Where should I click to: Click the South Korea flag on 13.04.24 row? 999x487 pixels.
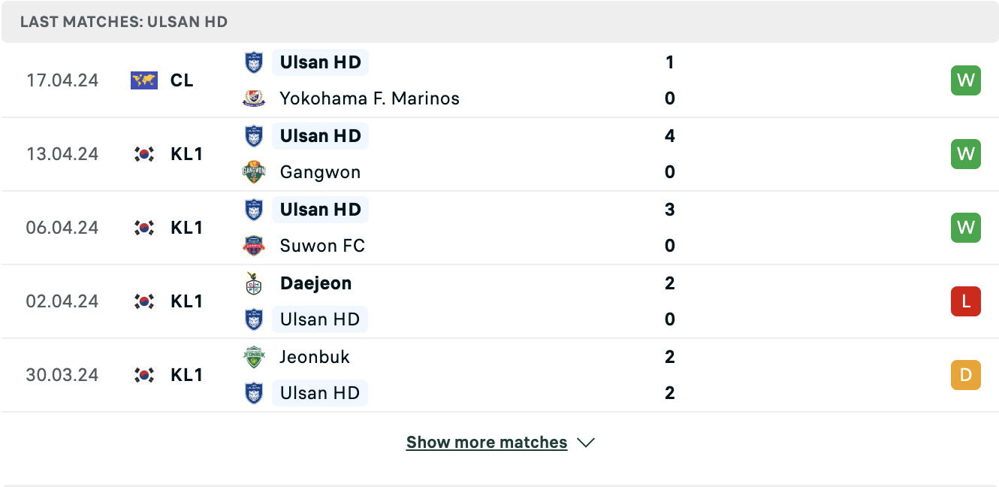pyautogui.click(x=144, y=154)
